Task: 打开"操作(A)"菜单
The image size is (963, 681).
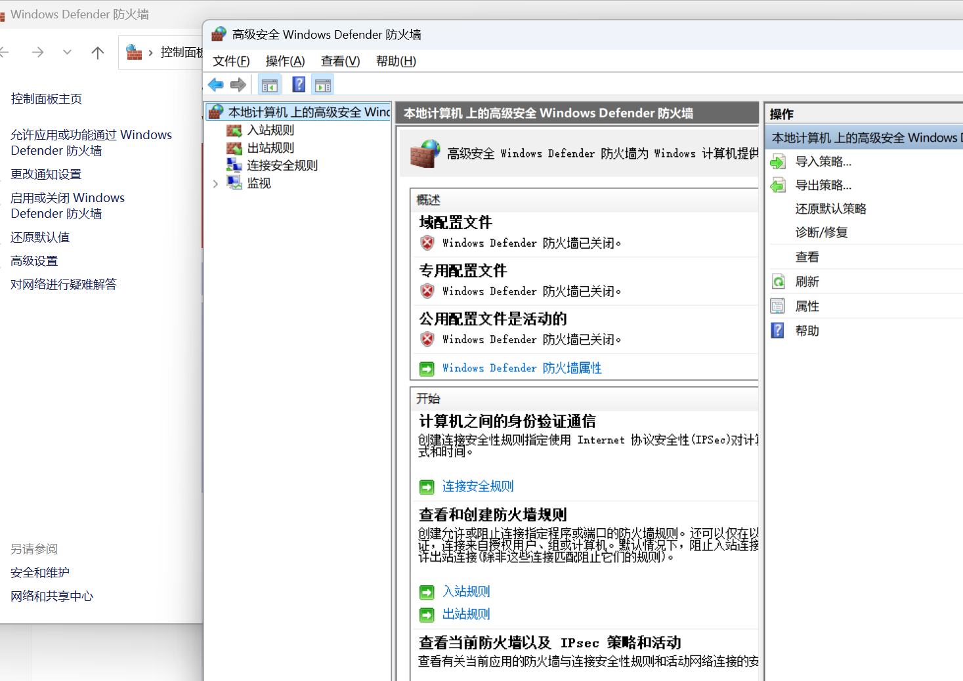Action: tap(284, 60)
